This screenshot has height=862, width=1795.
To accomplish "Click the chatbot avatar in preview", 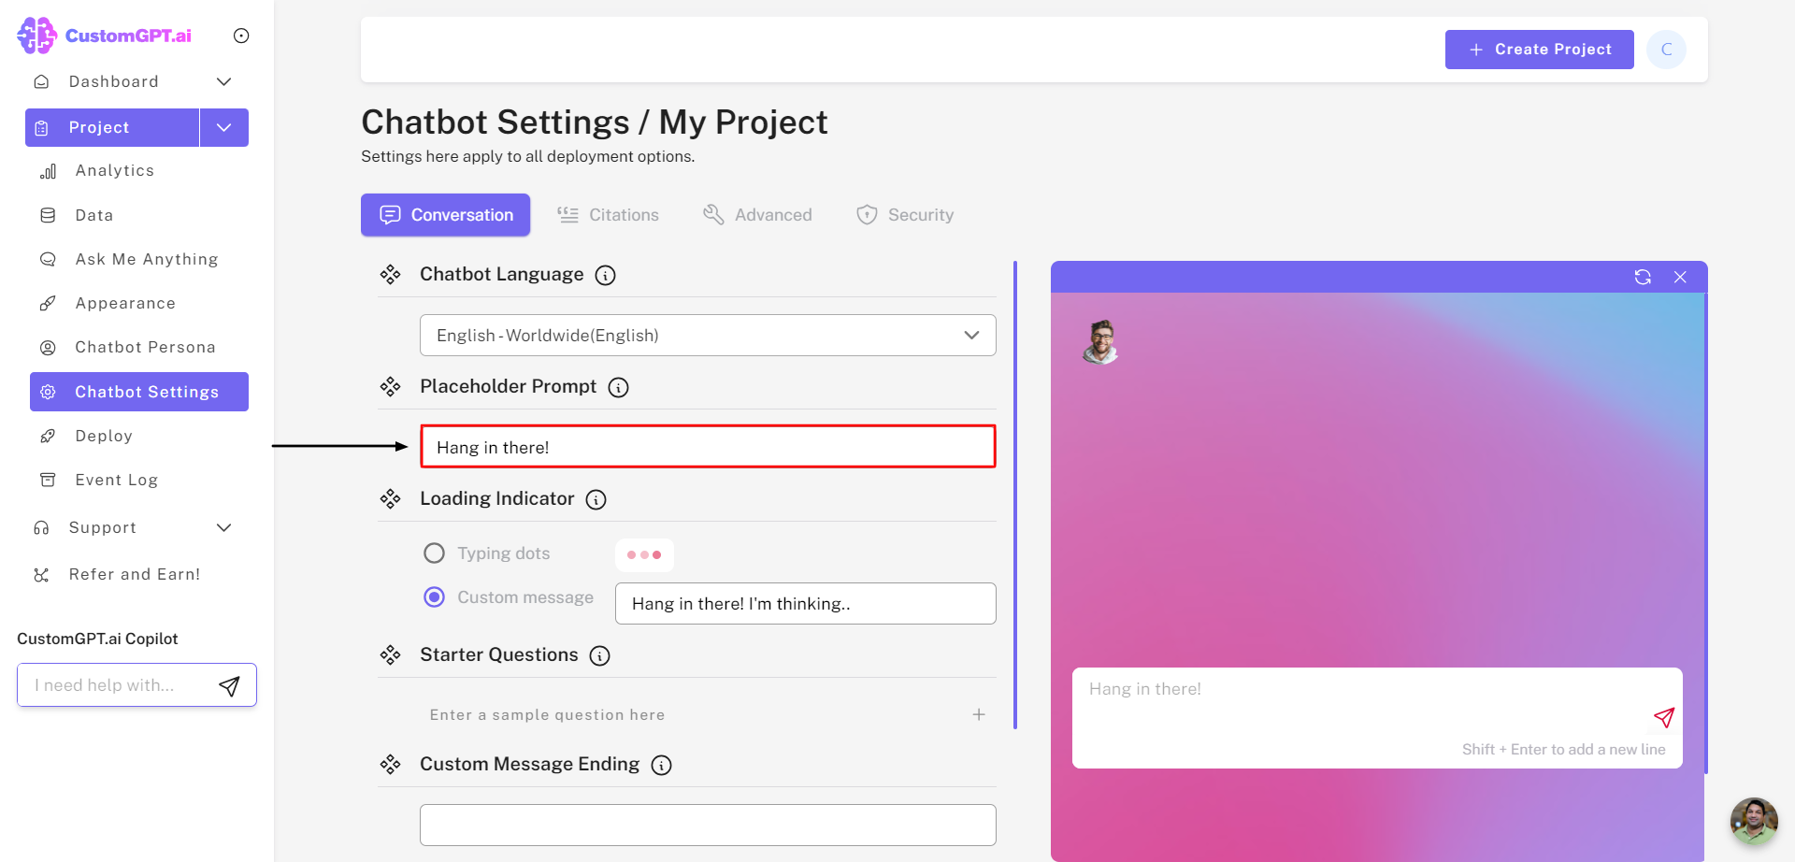I will pos(1101,342).
